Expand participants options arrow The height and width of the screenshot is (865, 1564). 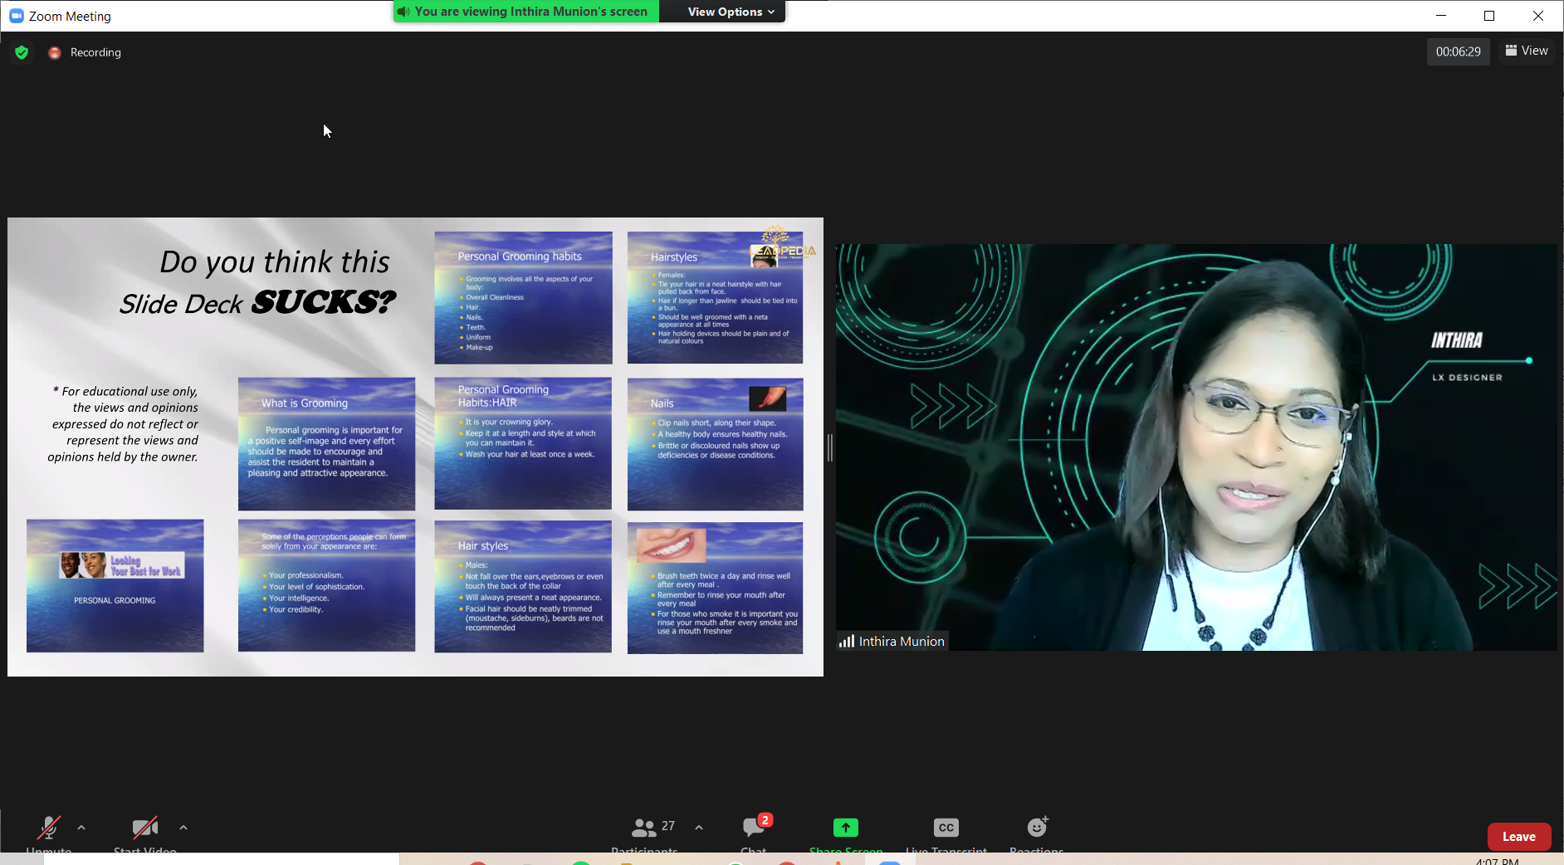699,828
